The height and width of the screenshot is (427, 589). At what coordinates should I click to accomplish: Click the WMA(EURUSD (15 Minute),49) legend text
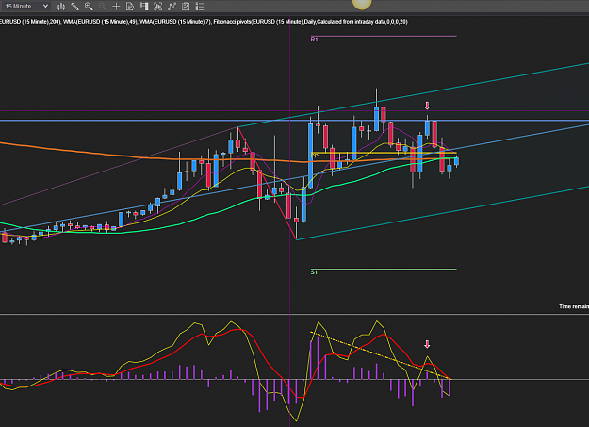tap(100, 22)
